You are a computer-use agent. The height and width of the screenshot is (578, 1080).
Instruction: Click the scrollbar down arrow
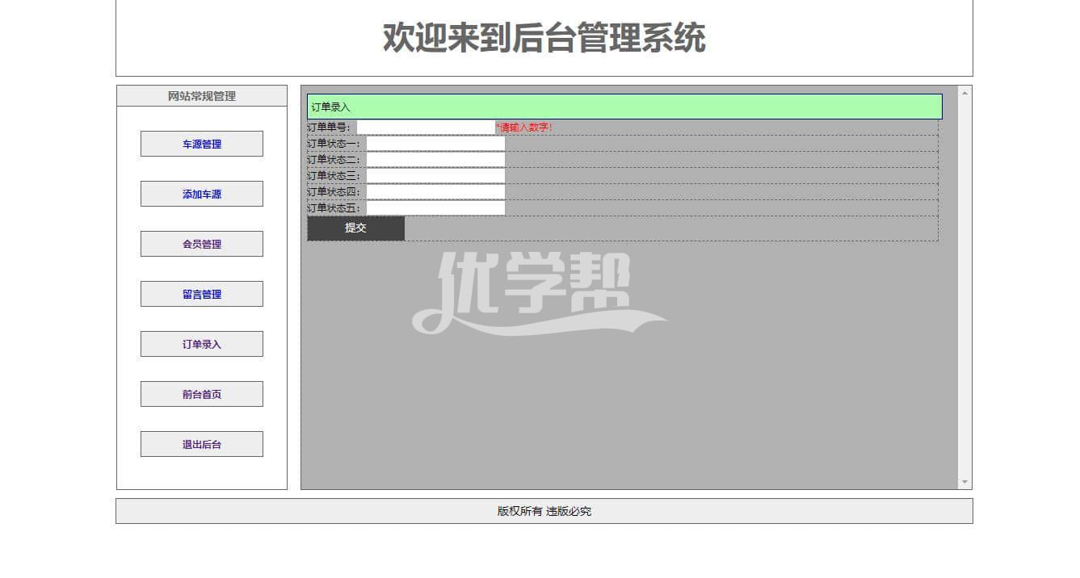[964, 482]
